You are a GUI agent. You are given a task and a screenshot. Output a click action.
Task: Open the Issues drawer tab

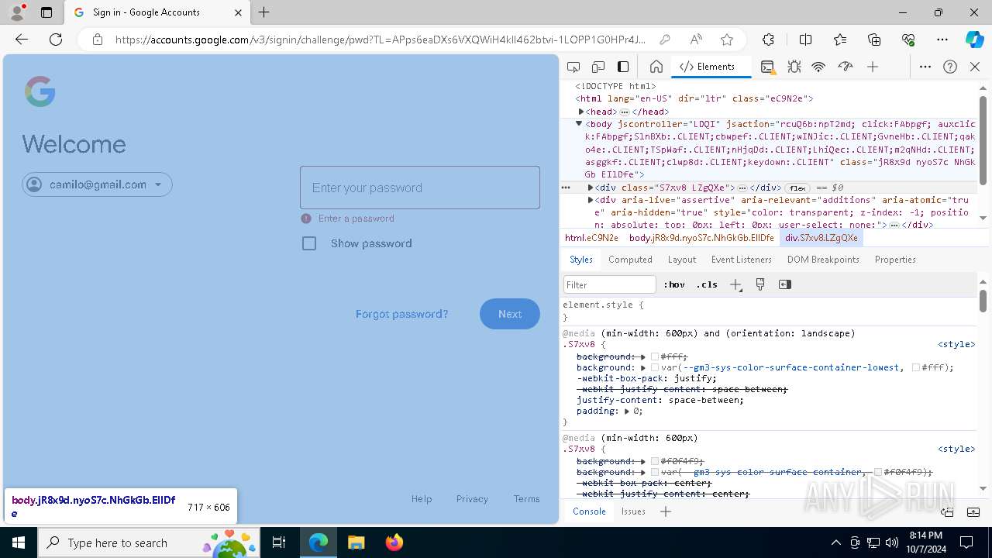coord(633,511)
